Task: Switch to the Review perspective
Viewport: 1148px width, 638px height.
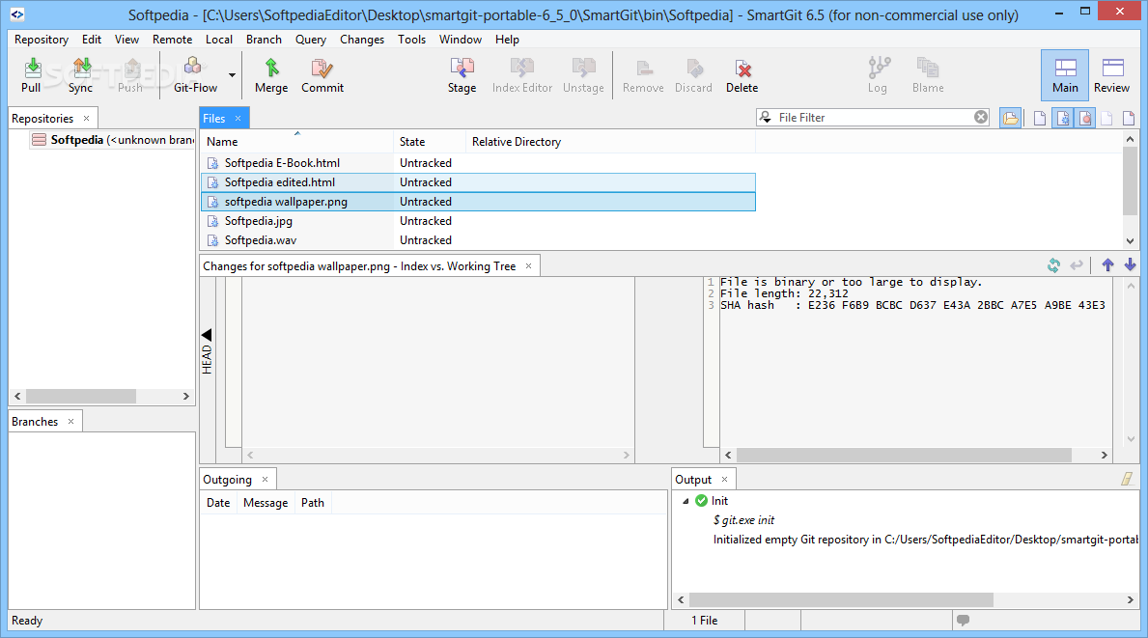Action: [1111, 75]
